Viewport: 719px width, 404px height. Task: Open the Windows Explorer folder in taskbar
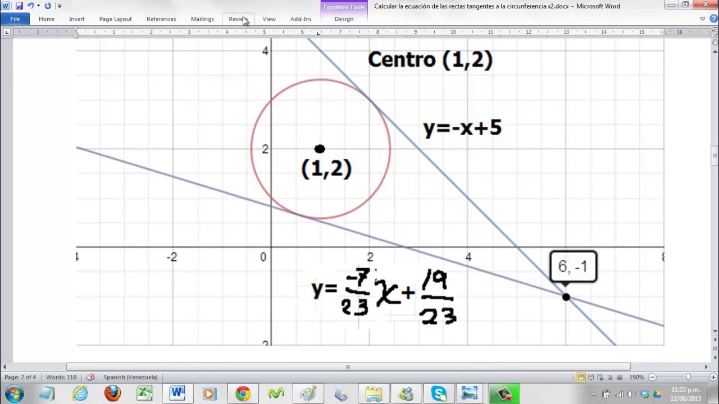click(373, 394)
